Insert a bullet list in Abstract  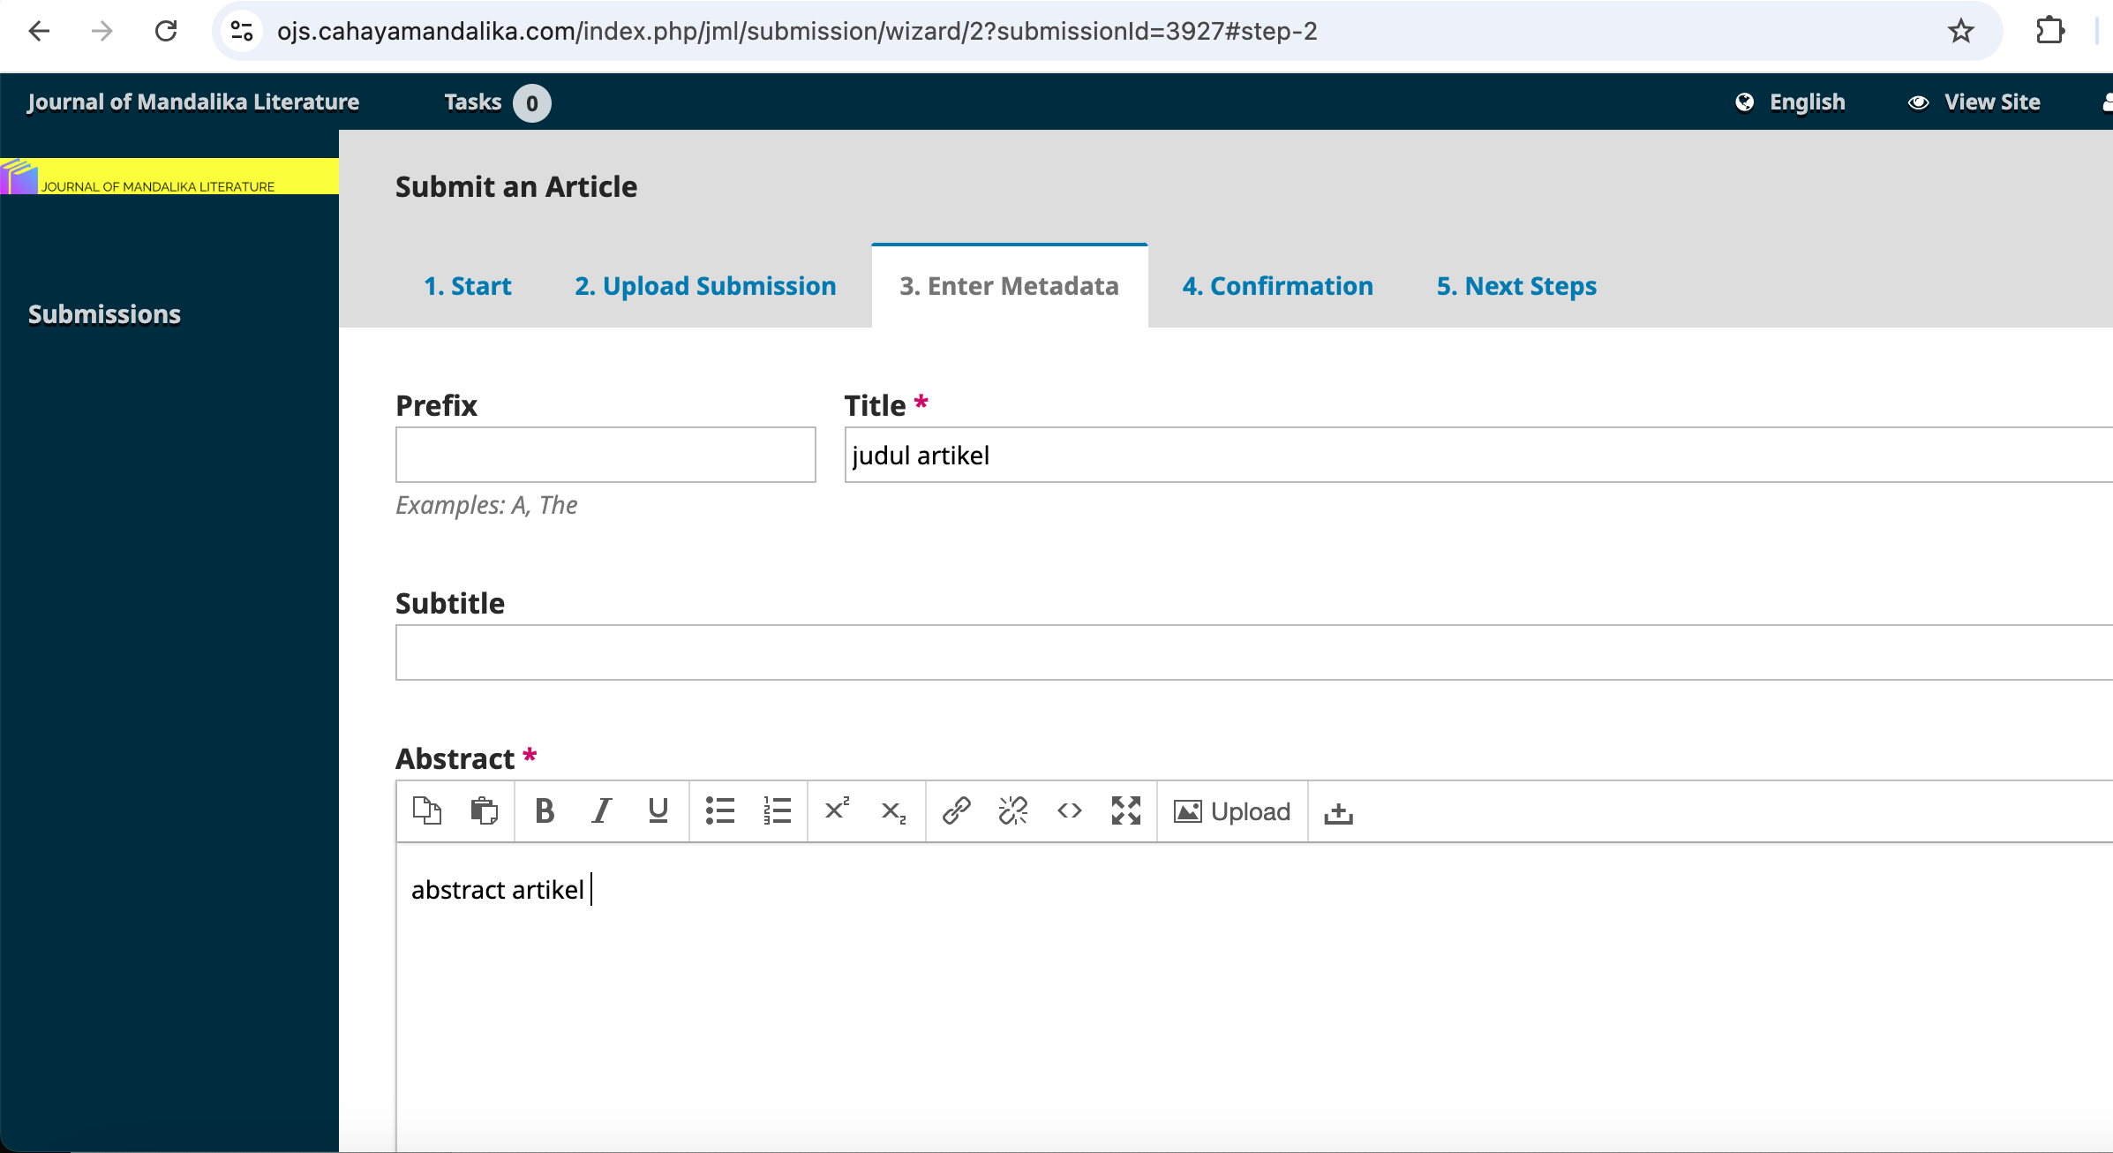pos(720,810)
